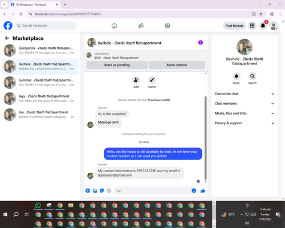Open more actions plus icon in composer
Screen dimensions: 285x228
coord(88,190)
